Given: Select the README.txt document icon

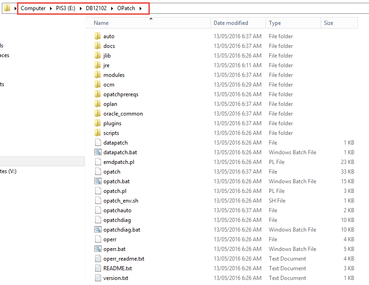Looking at the screenshot, I should coord(97,268).
